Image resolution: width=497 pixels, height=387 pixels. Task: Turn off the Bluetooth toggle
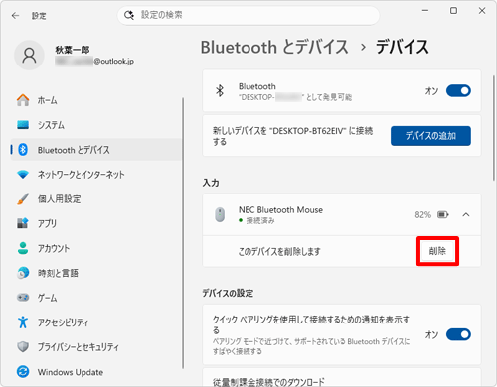point(458,90)
